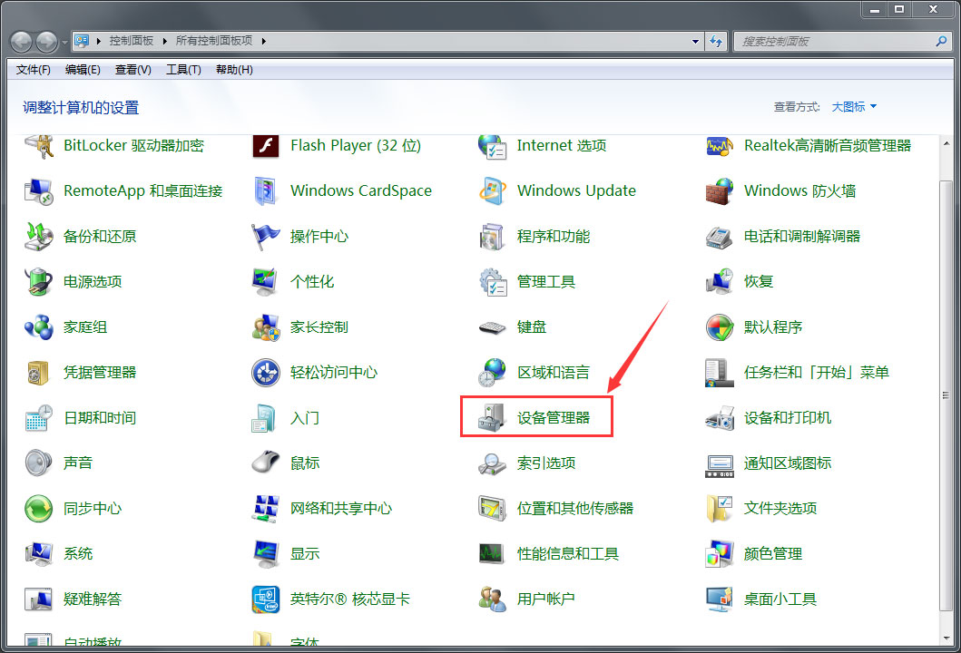Screen dimensions: 961x653
Task: Click the Back navigation arrow button
Action: tap(21, 42)
